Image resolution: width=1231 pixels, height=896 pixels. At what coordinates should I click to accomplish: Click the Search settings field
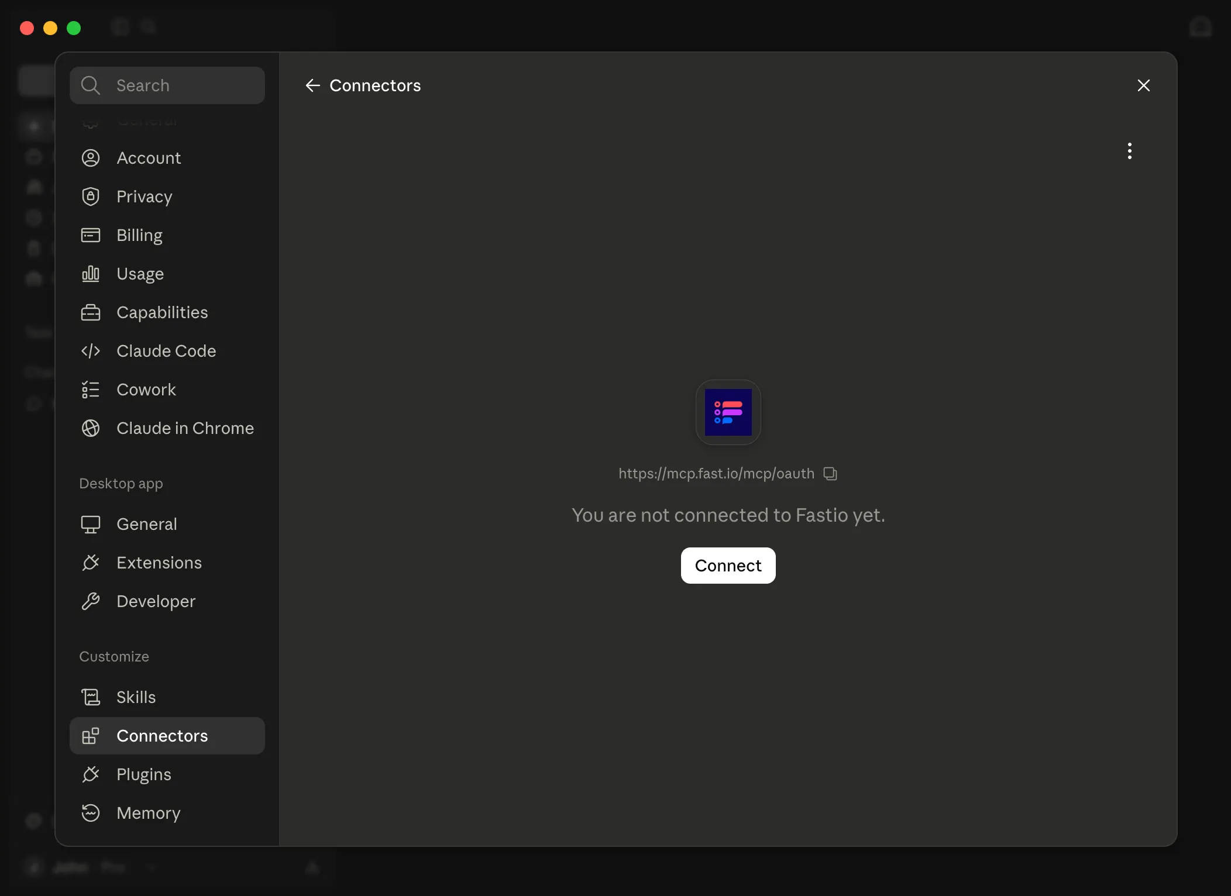click(167, 85)
